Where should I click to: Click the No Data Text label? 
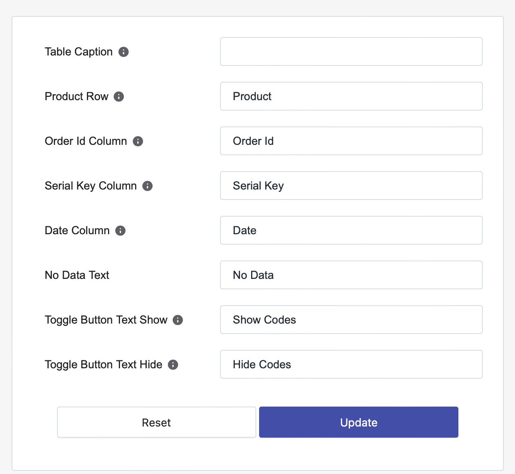(77, 275)
